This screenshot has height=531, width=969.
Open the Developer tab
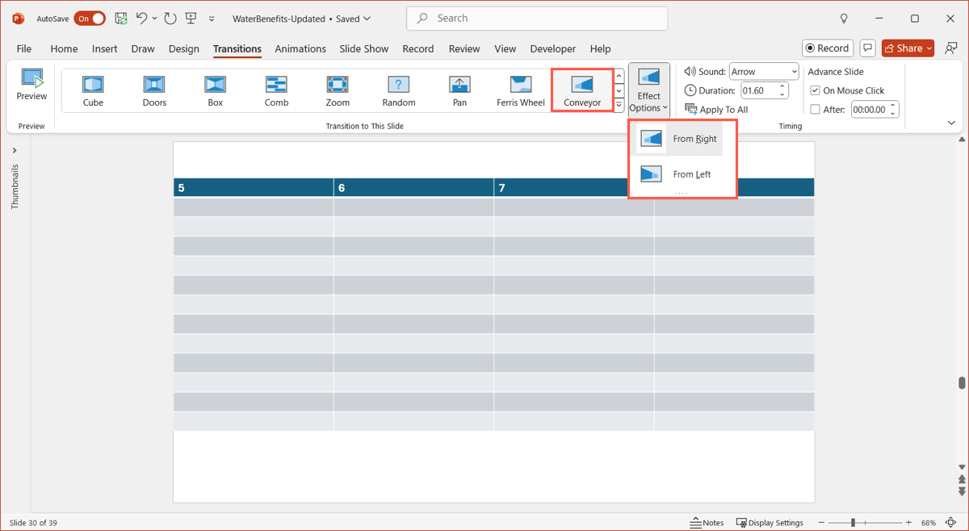pyautogui.click(x=553, y=48)
